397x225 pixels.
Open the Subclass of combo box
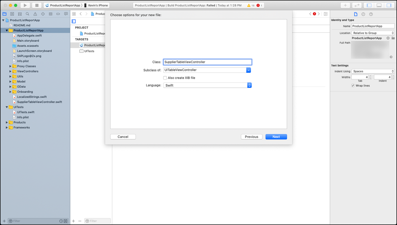249,70
